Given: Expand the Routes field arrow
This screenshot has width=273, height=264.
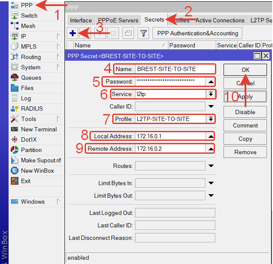Looking at the screenshot, I should [211, 166].
